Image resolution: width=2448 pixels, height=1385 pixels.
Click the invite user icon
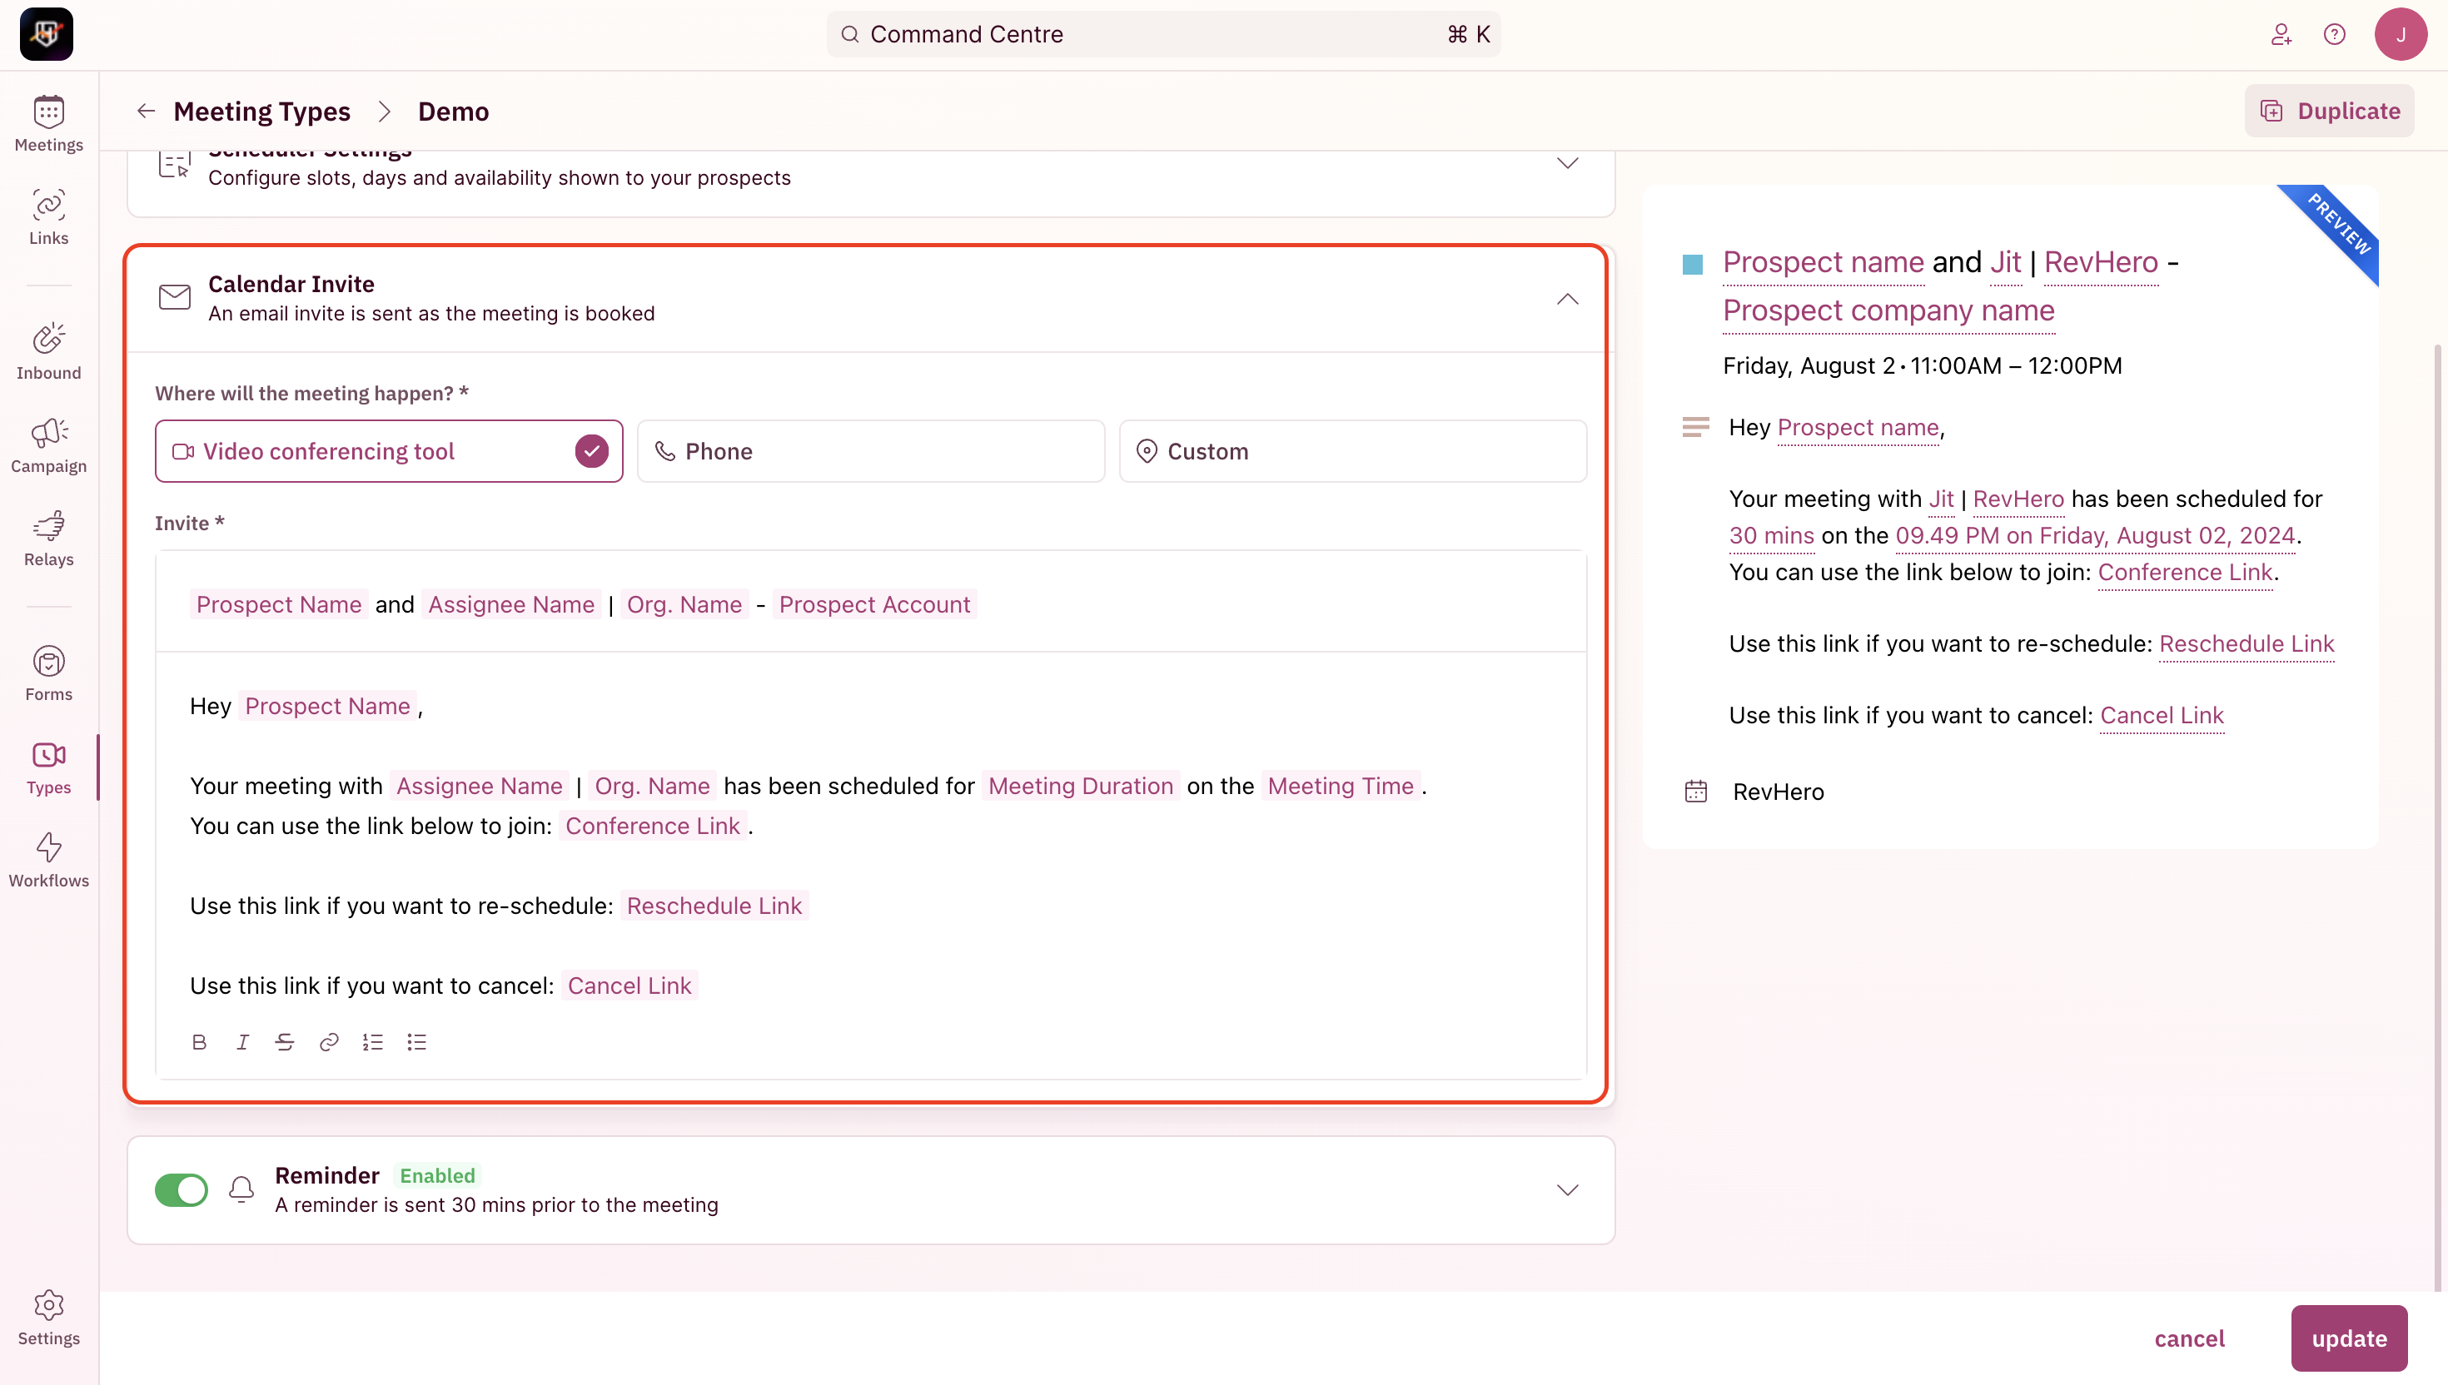click(x=2281, y=34)
